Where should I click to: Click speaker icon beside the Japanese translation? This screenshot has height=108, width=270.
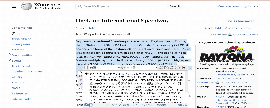click(x=87, y=73)
